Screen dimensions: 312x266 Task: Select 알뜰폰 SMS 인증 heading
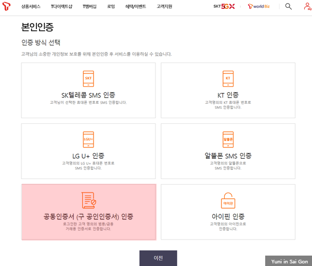[x=228, y=156]
